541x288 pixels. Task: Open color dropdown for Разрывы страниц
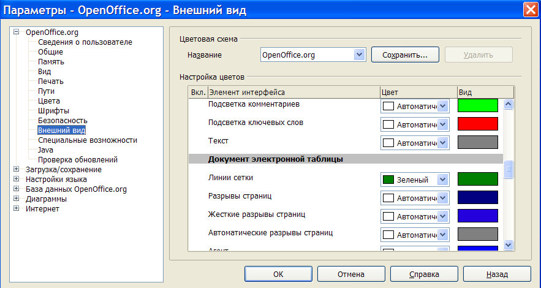443,198
